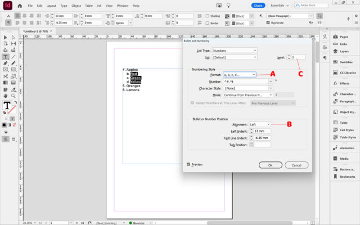
Task: Toggle the Preview checkbox in the dialog
Action: click(188, 164)
